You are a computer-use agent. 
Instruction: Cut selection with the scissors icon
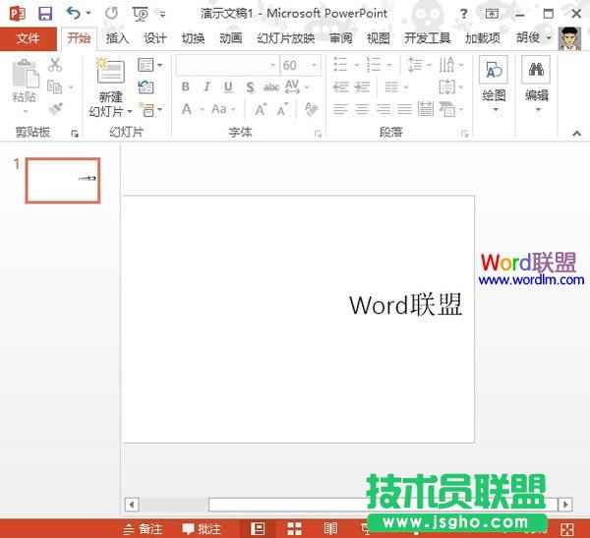click(55, 65)
